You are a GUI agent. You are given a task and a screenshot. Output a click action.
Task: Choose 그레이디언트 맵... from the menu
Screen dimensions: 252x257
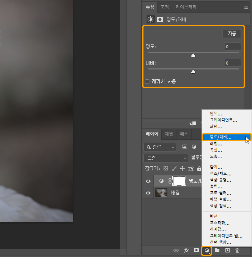pos(227,236)
